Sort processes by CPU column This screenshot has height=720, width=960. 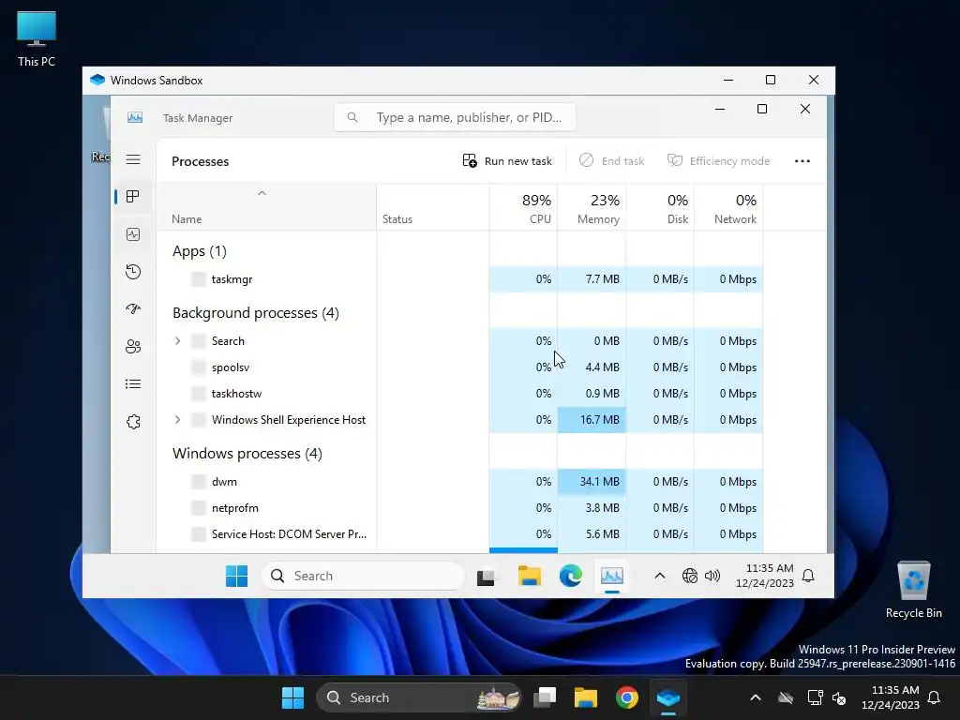pyautogui.click(x=523, y=208)
